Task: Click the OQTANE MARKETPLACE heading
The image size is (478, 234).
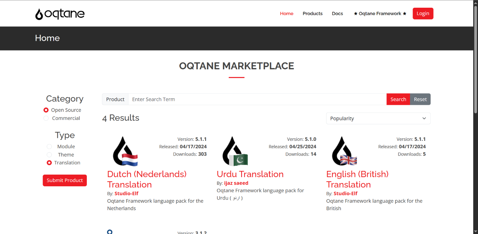Action: click(236, 66)
